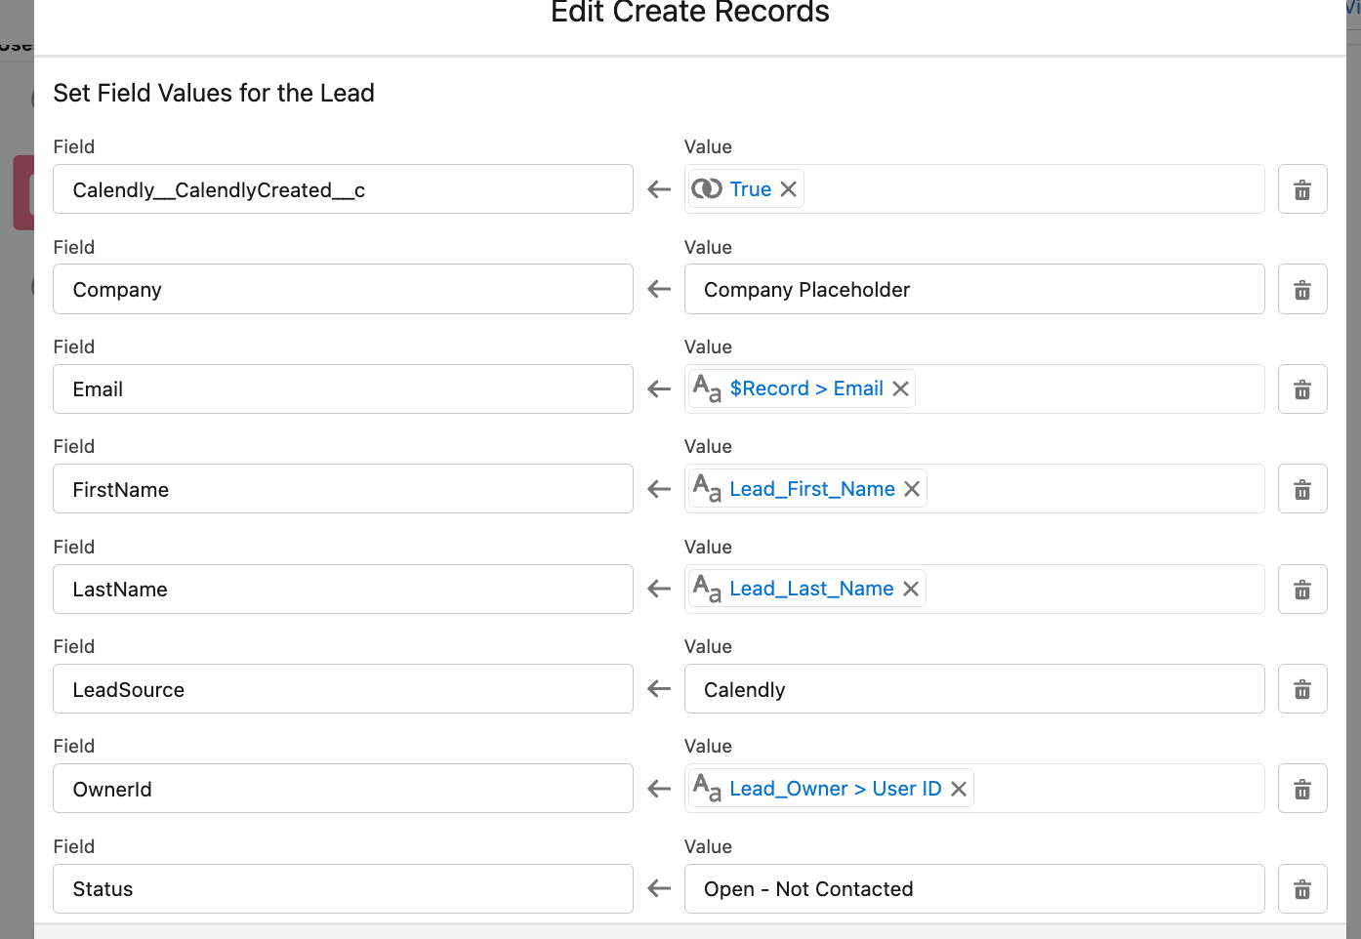Clear the Lead_First_Name value pill
This screenshot has width=1361, height=939.
(912, 489)
